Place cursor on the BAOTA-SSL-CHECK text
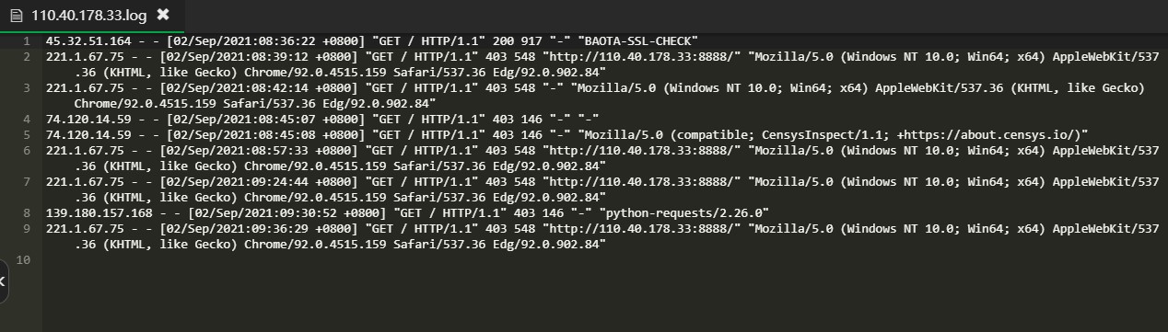 point(647,41)
